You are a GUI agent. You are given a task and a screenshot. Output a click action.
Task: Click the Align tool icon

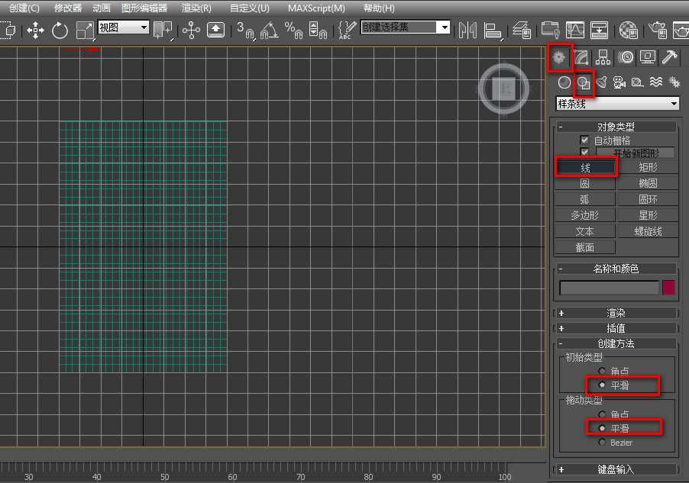pyautogui.click(x=493, y=31)
